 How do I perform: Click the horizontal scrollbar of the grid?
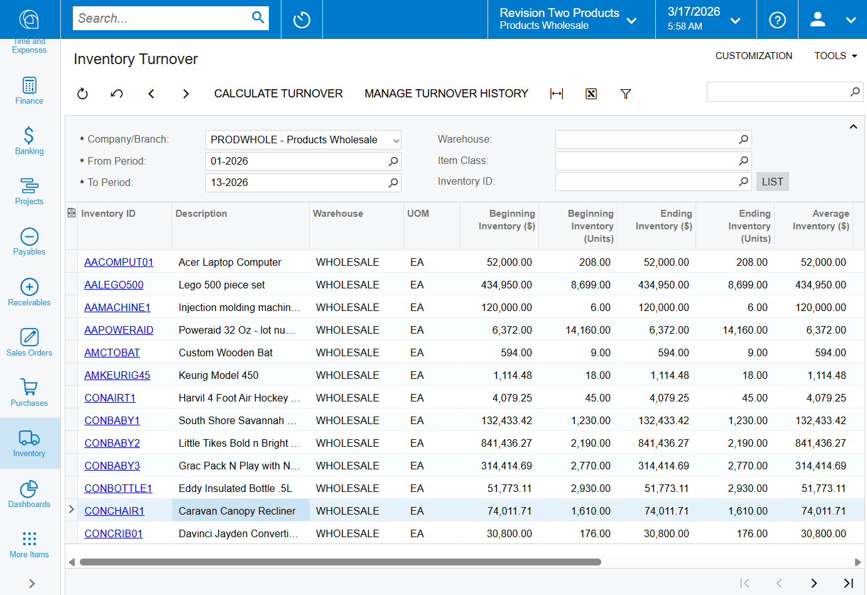pos(340,562)
